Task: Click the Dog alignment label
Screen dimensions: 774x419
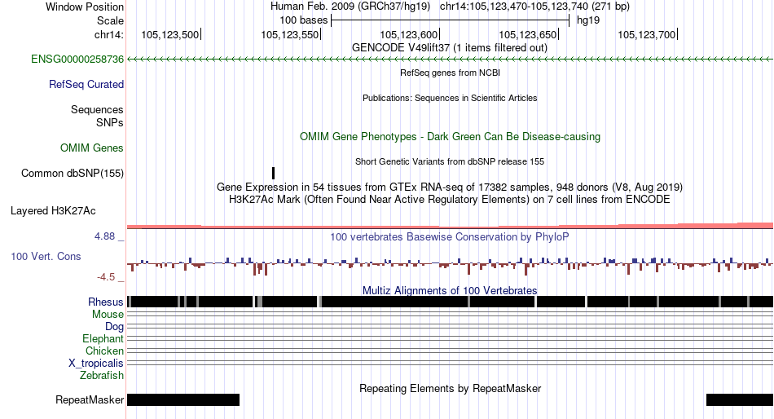Action: [115, 327]
